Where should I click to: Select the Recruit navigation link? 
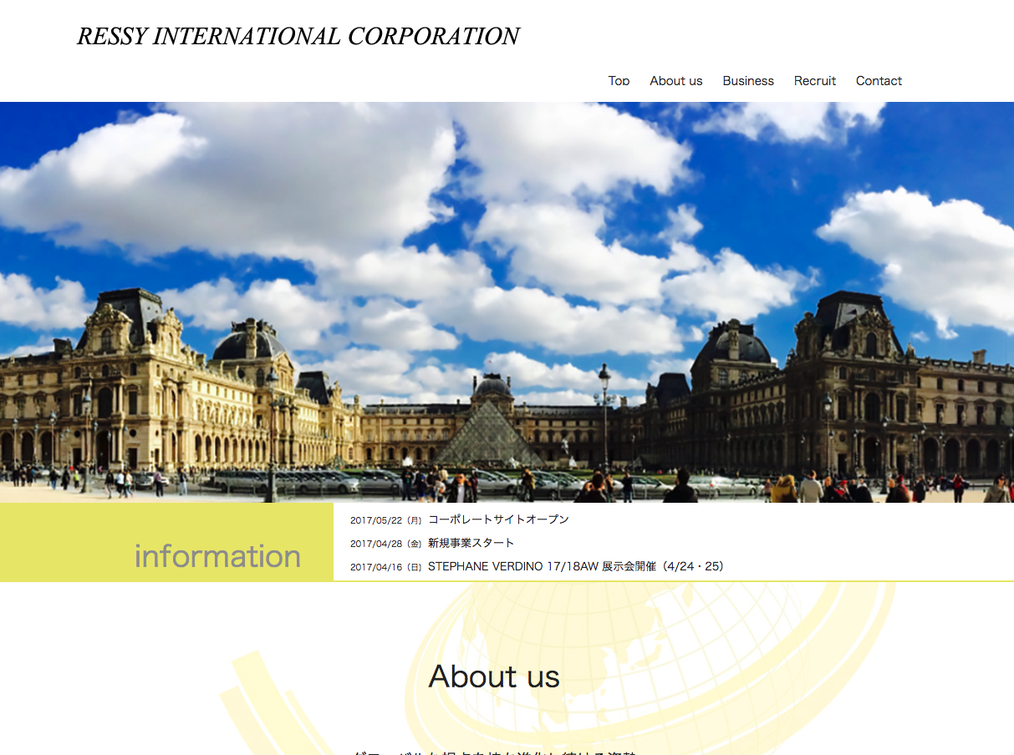point(815,81)
